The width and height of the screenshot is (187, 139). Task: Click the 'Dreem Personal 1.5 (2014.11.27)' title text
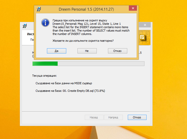coord(86,9)
